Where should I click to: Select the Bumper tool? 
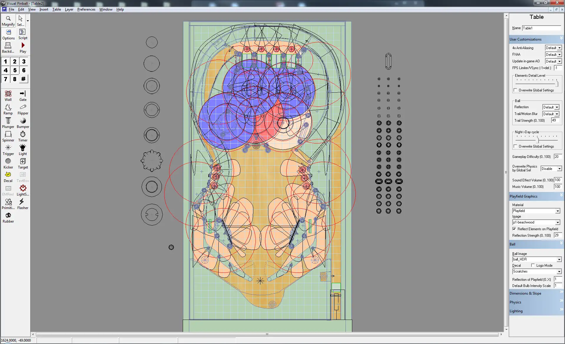[23, 122]
